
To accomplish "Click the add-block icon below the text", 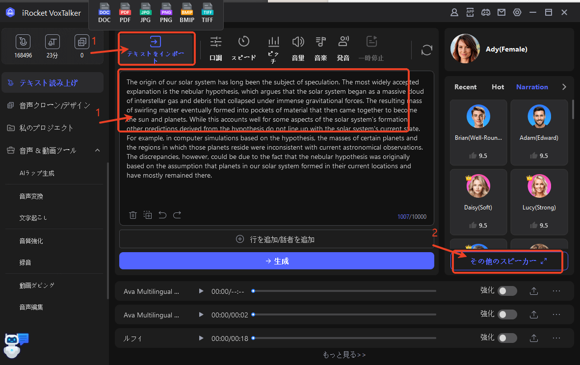I will tap(148, 215).
